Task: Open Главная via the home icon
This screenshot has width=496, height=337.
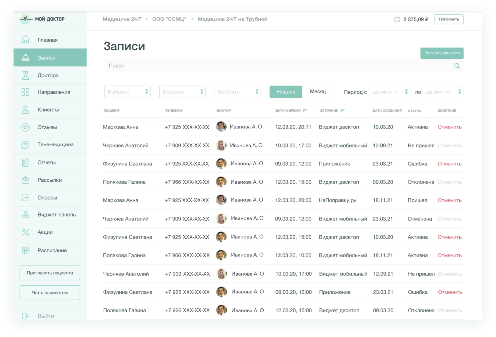Action: click(x=25, y=40)
